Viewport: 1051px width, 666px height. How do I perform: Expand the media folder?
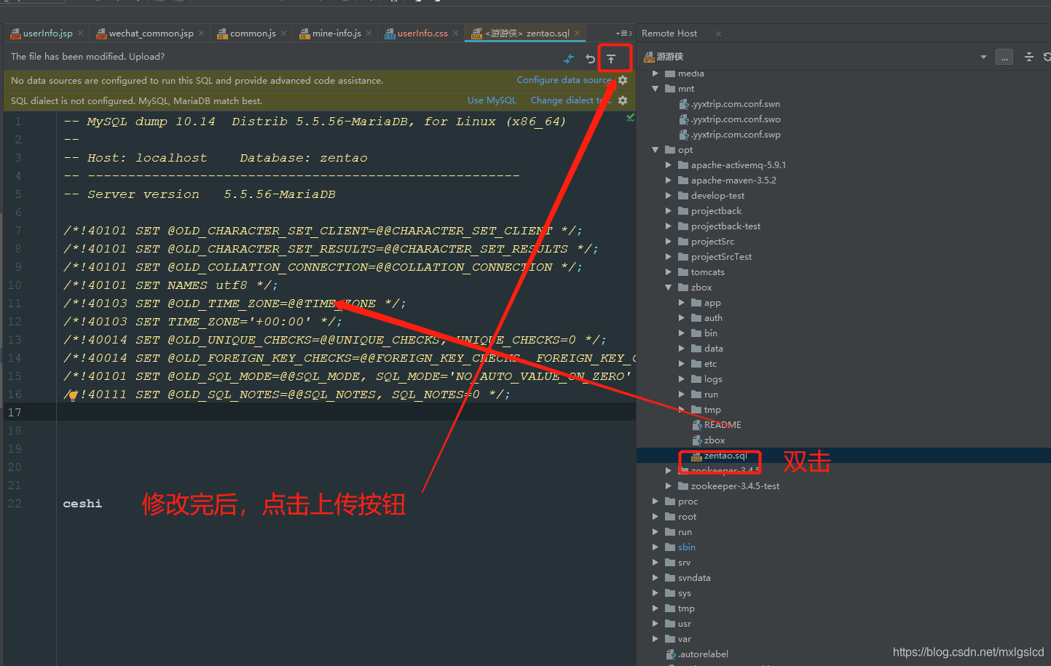(656, 74)
